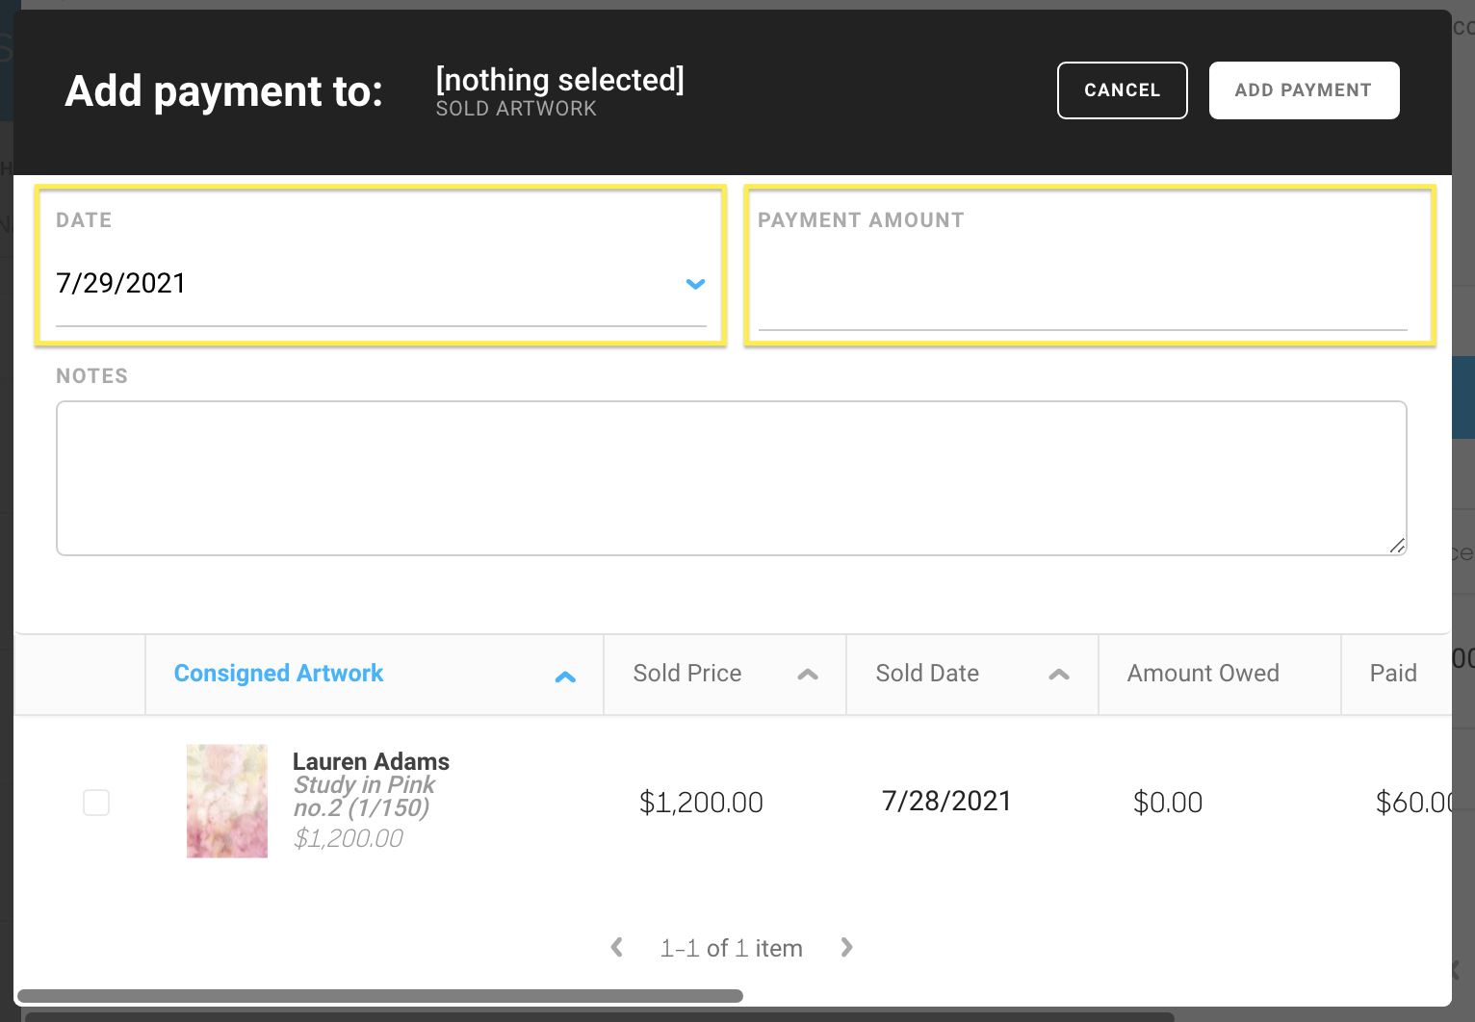1475x1022 pixels.
Task: Click Cancel to dismiss the payment dialog
Action: click(1122, 89)
